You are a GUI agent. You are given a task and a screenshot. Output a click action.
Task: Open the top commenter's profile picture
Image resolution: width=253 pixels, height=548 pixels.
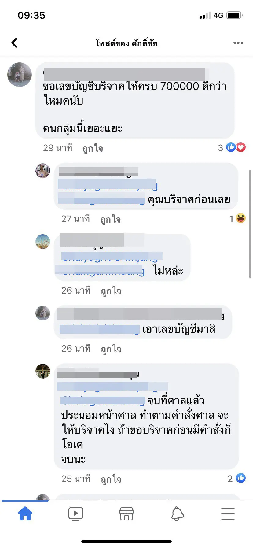pos(20,75)
